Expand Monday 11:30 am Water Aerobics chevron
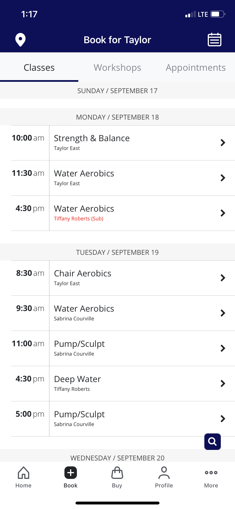Viewport: 235px width, 509px height. pos(223,178)
